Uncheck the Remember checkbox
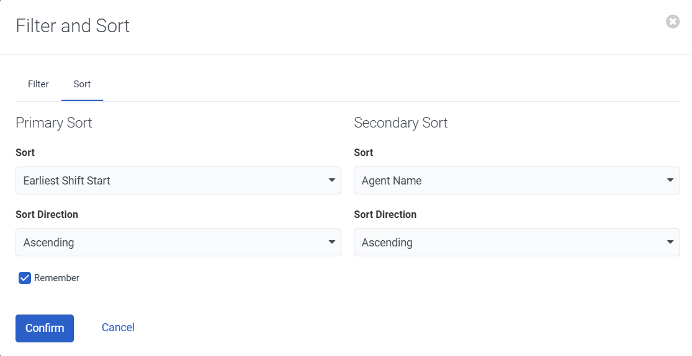The width and height of the screenshot is (692, 356). 25,278
